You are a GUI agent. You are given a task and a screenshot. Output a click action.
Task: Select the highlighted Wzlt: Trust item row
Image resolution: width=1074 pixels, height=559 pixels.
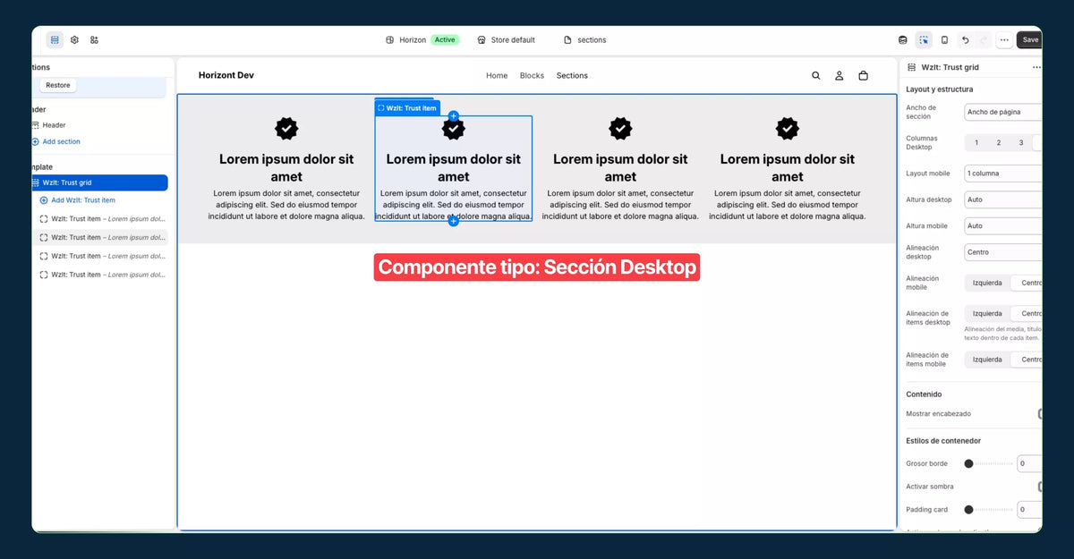[101, 238]
